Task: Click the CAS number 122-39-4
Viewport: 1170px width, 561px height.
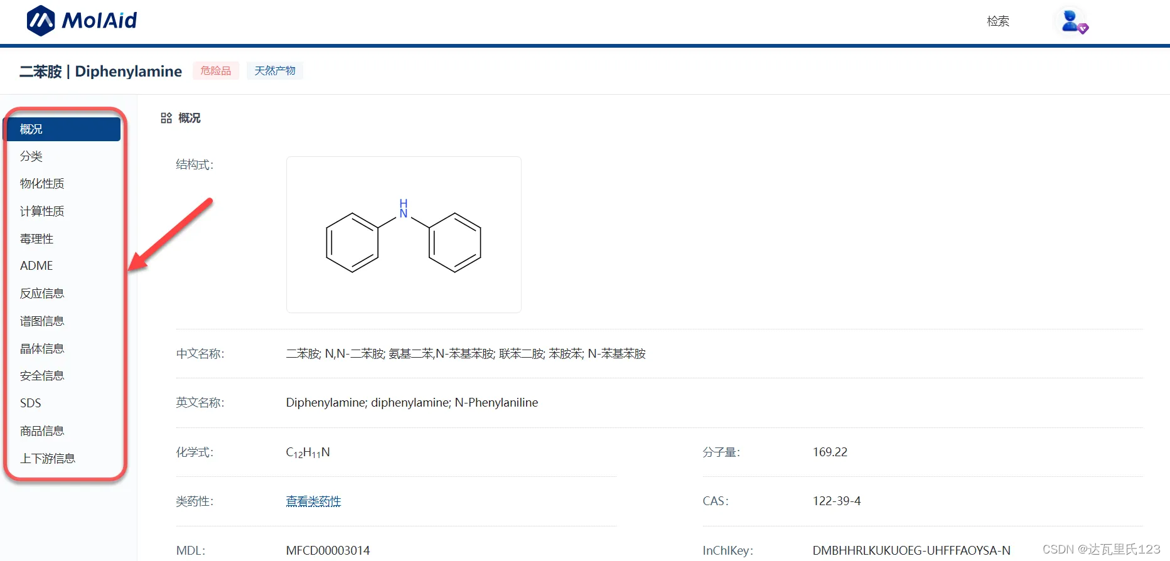Action: point(837,501)
